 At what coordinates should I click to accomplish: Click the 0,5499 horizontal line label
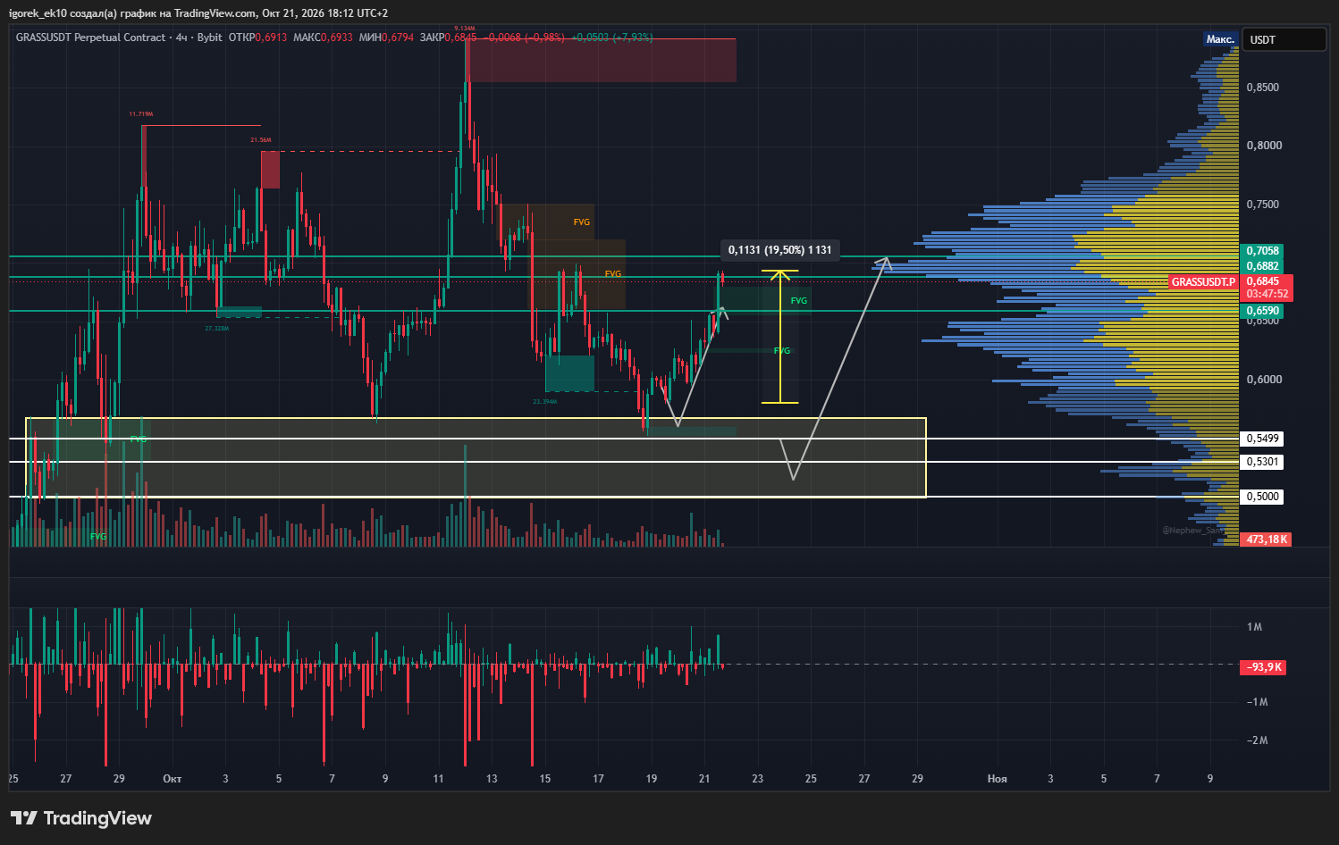tap(1262, 439)
